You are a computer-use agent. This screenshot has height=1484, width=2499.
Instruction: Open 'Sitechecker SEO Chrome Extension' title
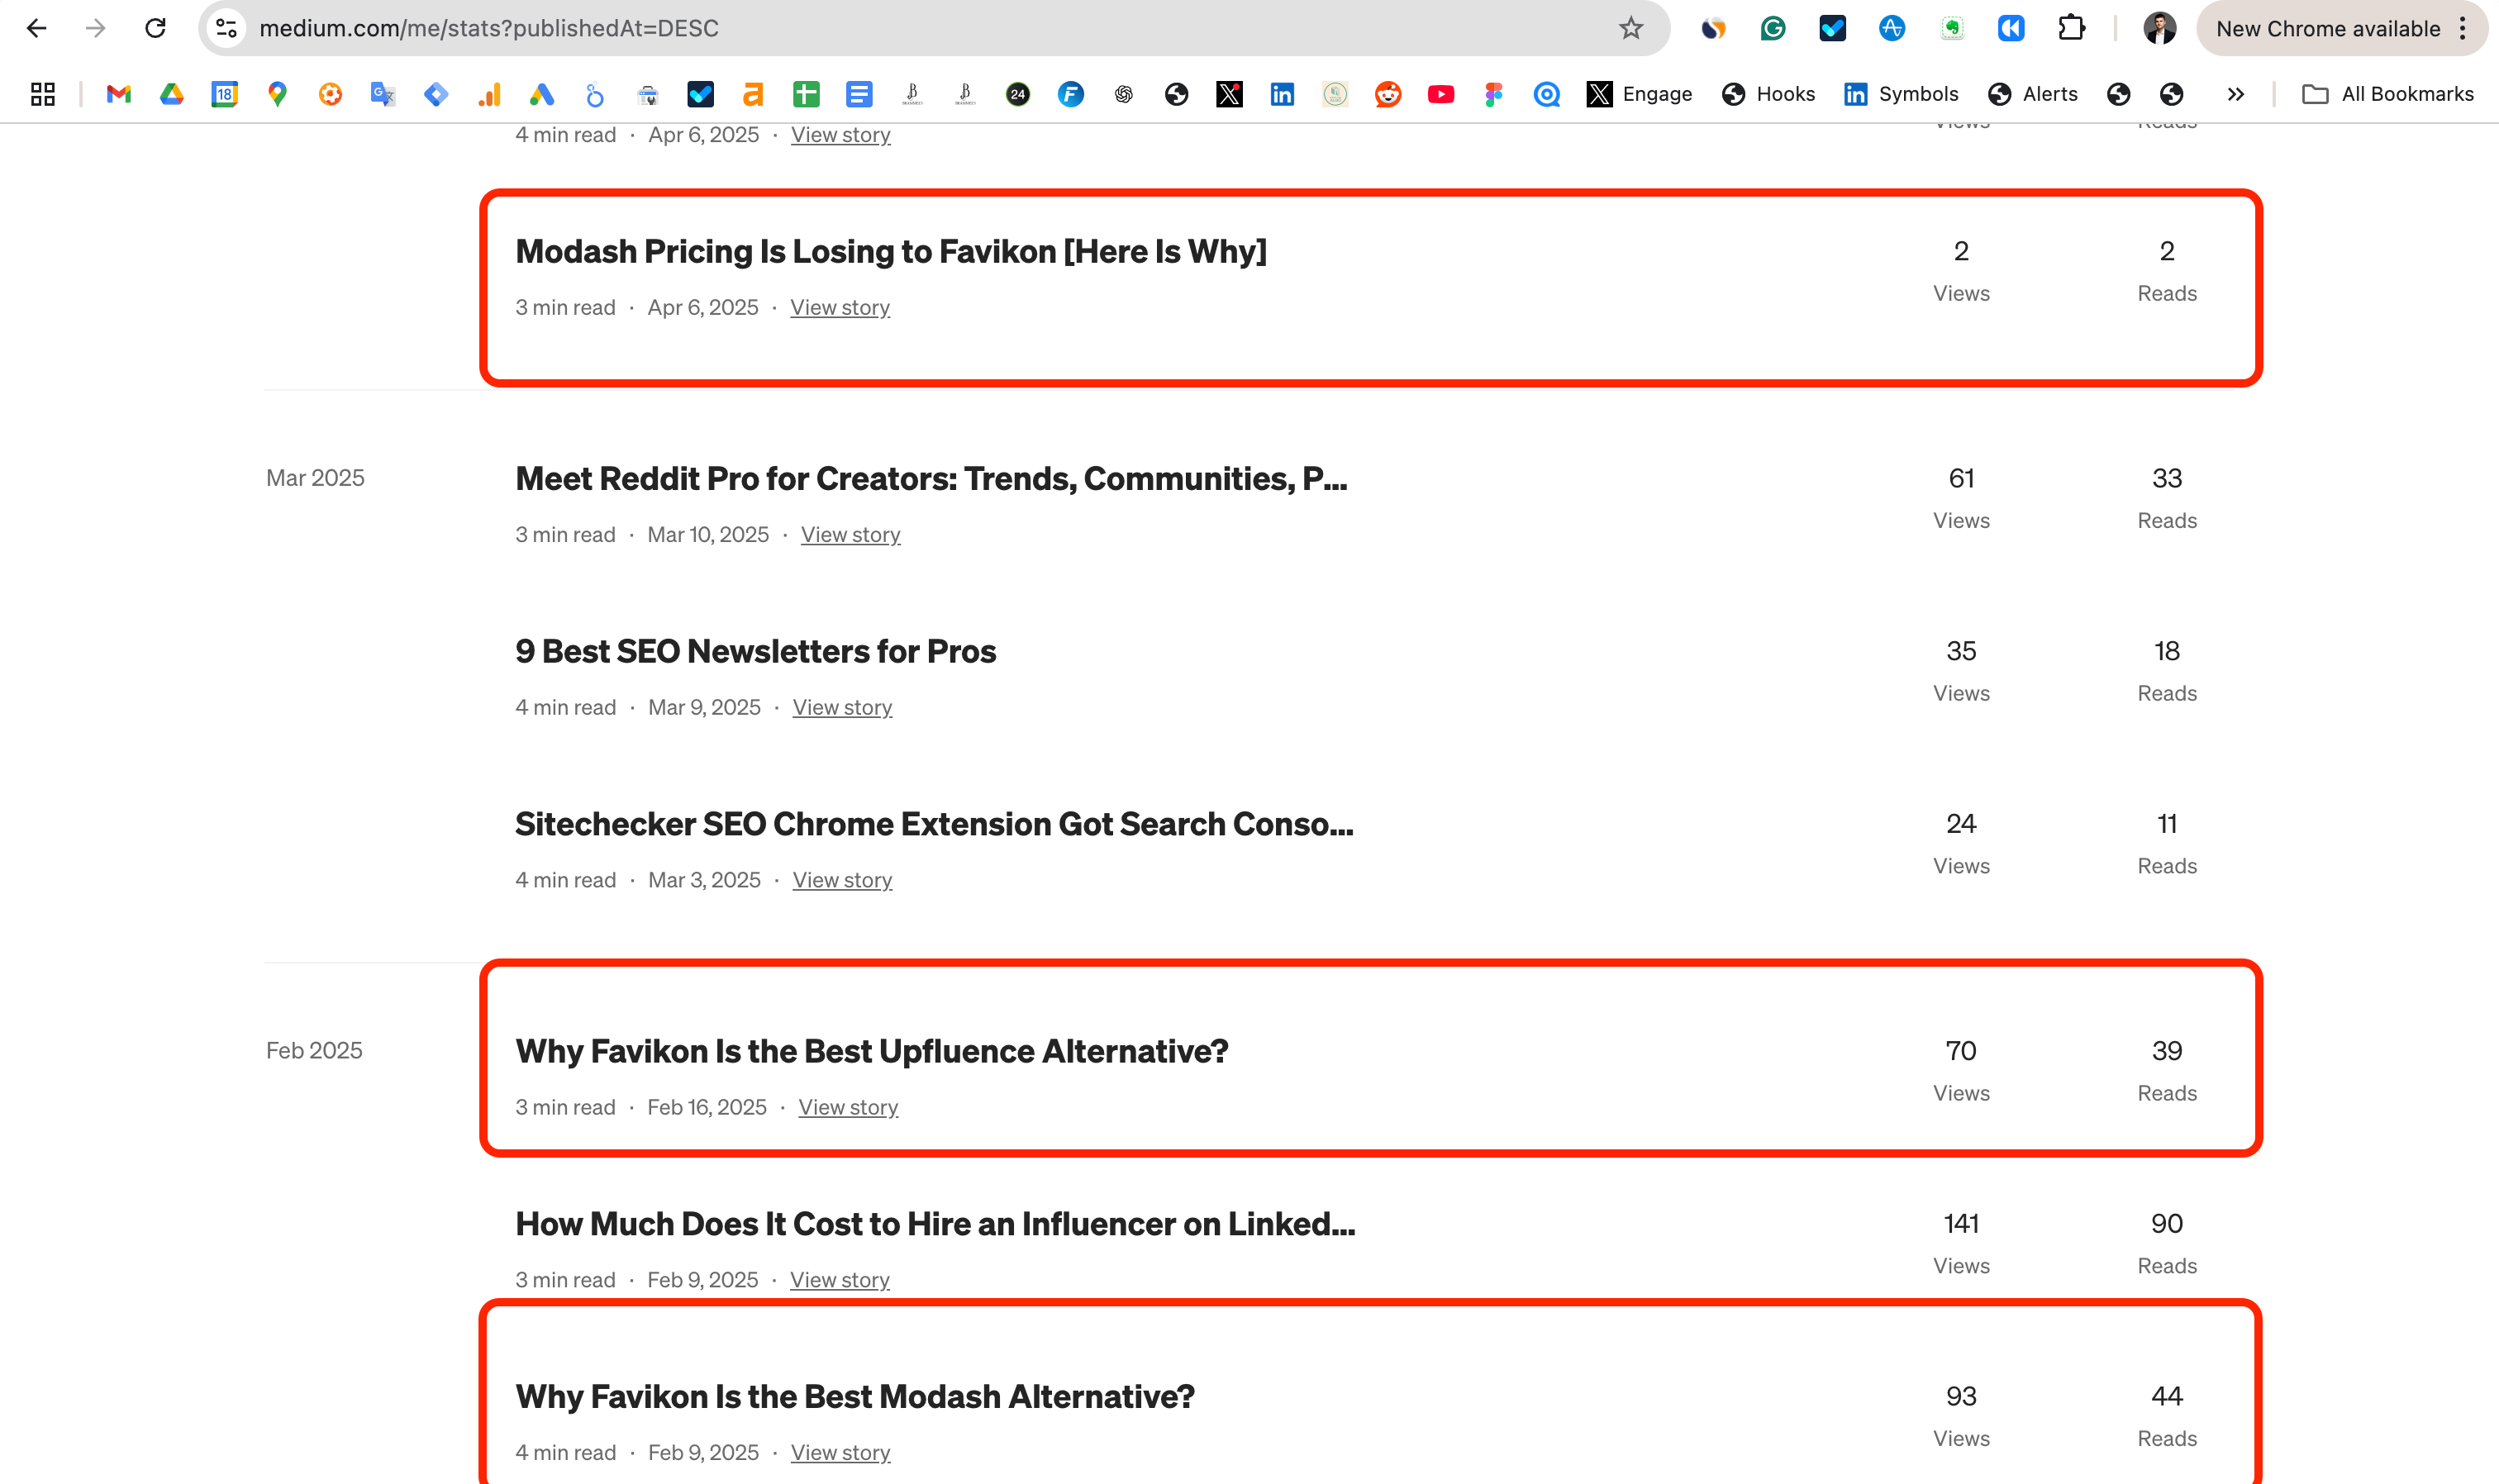[x=934, y=824]
